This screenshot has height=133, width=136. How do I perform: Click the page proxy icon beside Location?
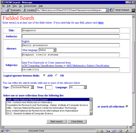24,10
